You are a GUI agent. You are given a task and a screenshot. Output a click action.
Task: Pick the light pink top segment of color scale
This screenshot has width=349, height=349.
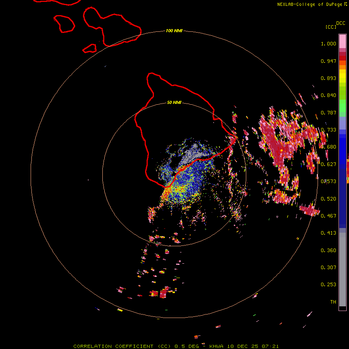[x=342, y=41]
